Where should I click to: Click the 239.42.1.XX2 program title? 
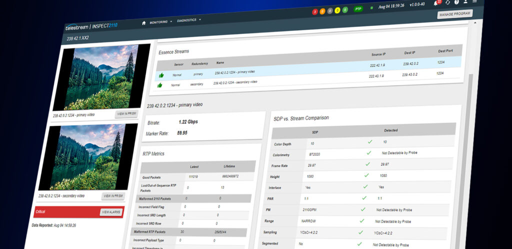point(77,38)
